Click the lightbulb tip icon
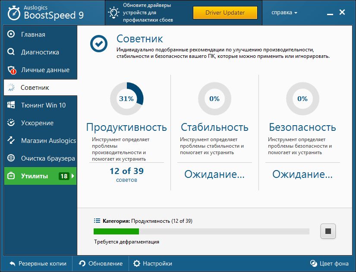 (x=113, y=13)
